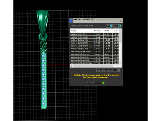Click the SPG column header
Viewport: 161px width, 121px height.
(x=116, y=31)
